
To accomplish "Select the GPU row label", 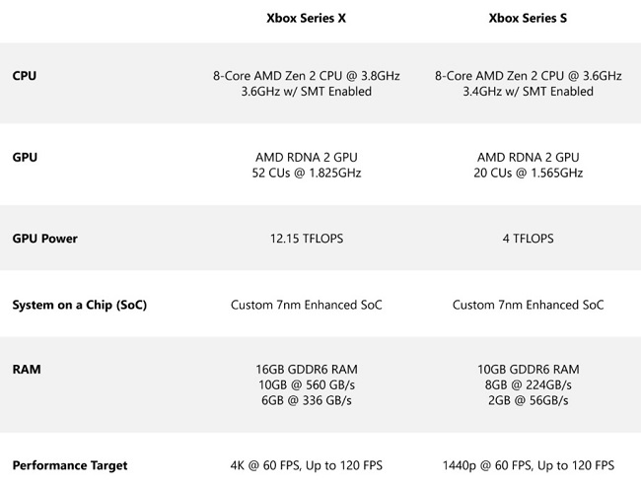I will point(27,156).
